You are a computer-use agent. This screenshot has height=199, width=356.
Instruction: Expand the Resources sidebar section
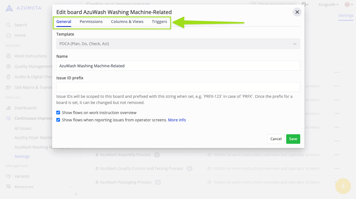70,187
